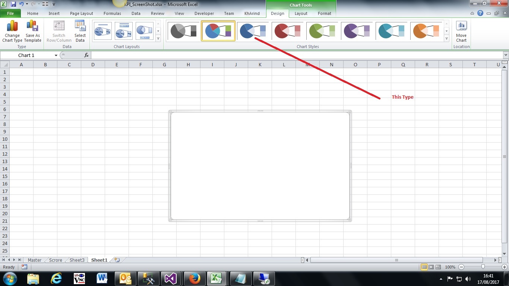Image resolution: width=509 pixels, height=286 pixels.
Task: Choose the dark red pie chart style
Action: 287,31
